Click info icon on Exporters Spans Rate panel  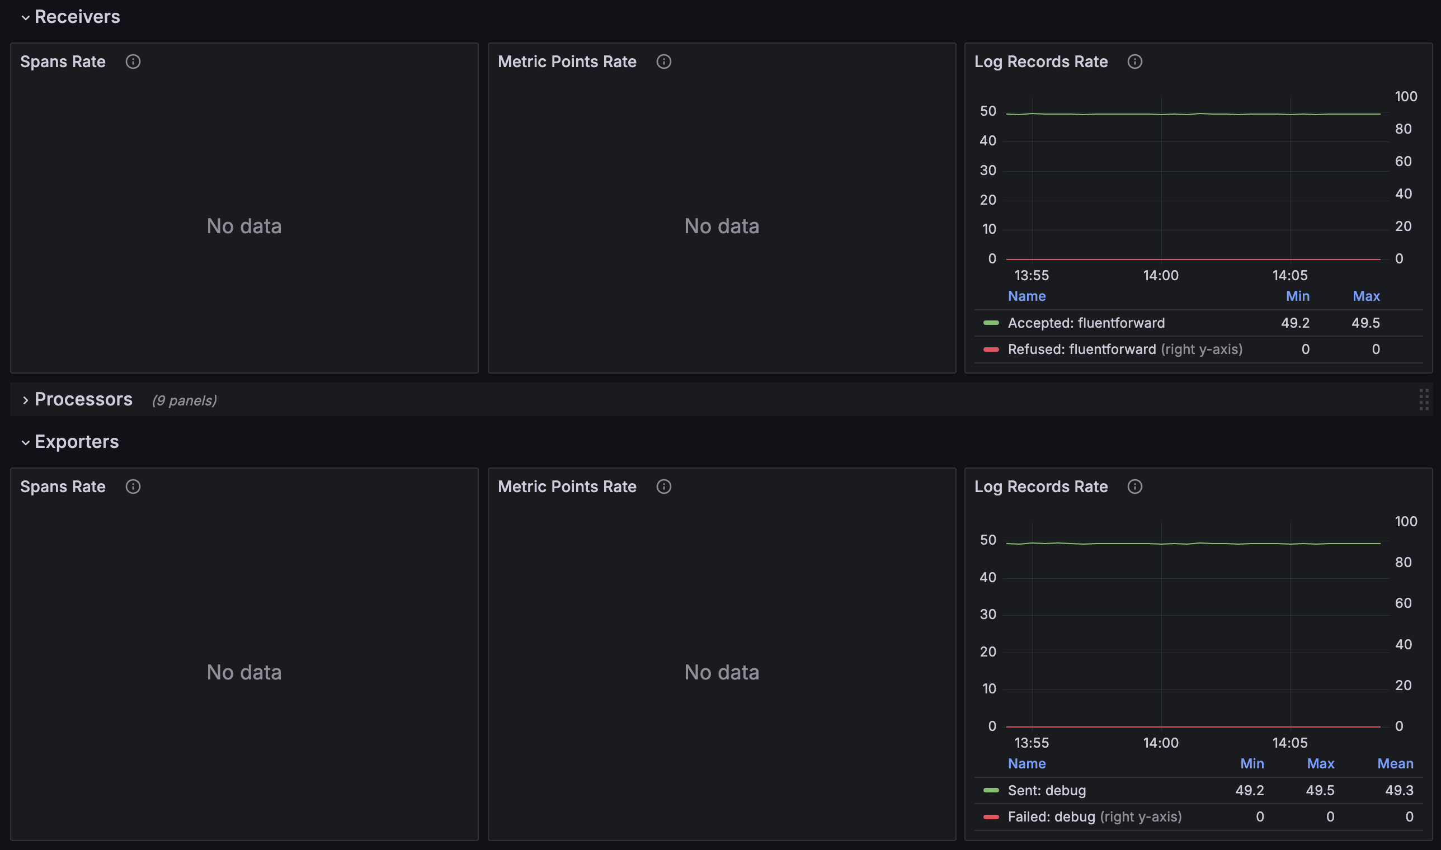(133, 487)
